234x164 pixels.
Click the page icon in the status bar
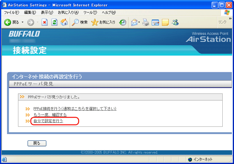coord(4,159)
